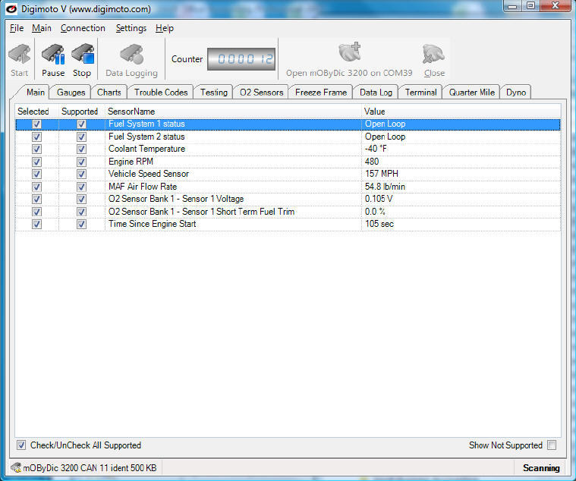
Task: Deselect the Coolant Temperature sensor checkbox
Action: (36, 149)
